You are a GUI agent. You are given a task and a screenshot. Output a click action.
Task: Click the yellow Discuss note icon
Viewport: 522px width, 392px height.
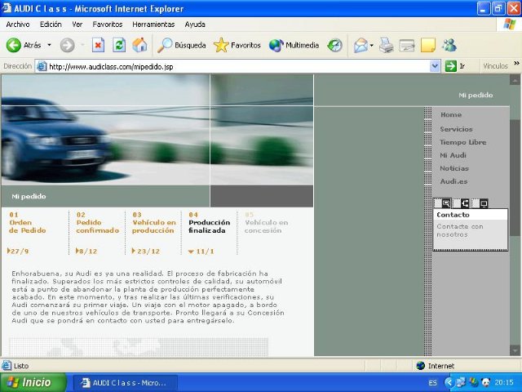427,45
